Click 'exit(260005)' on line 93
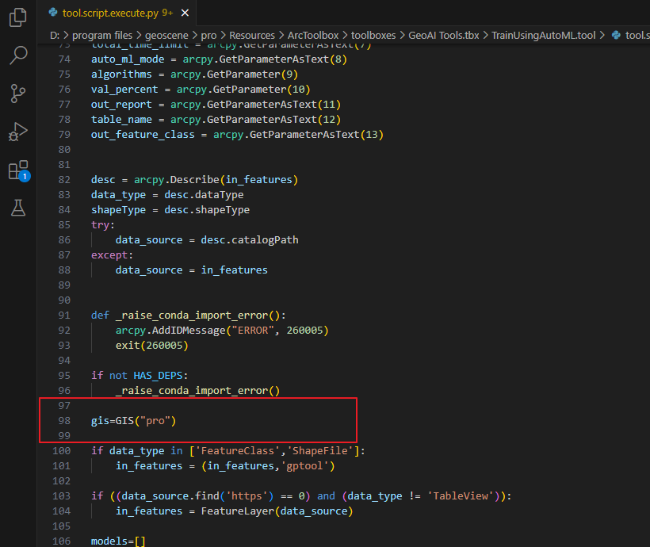 pyautogui.click(x=151, y=345)
